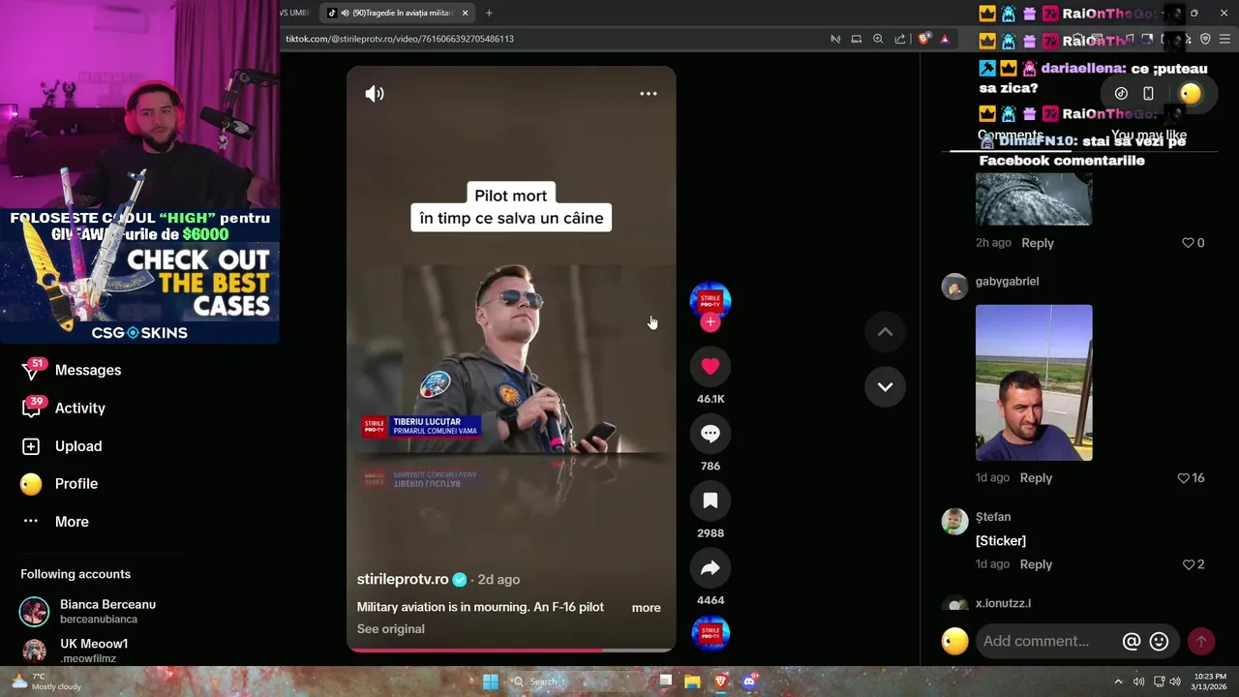Show hidden system tray icons

tap(1118, 682)
